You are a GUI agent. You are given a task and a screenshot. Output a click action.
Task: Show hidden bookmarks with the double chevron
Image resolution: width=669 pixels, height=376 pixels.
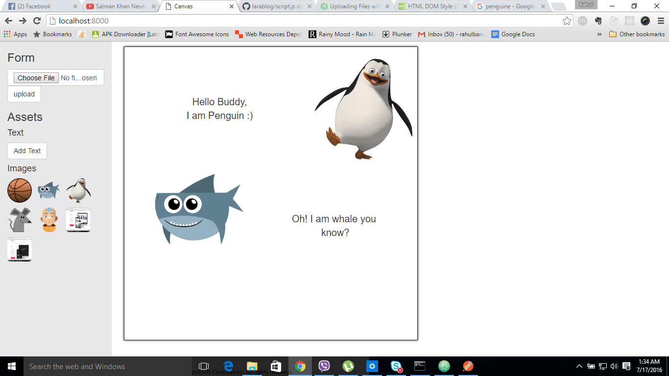(599, 34)
